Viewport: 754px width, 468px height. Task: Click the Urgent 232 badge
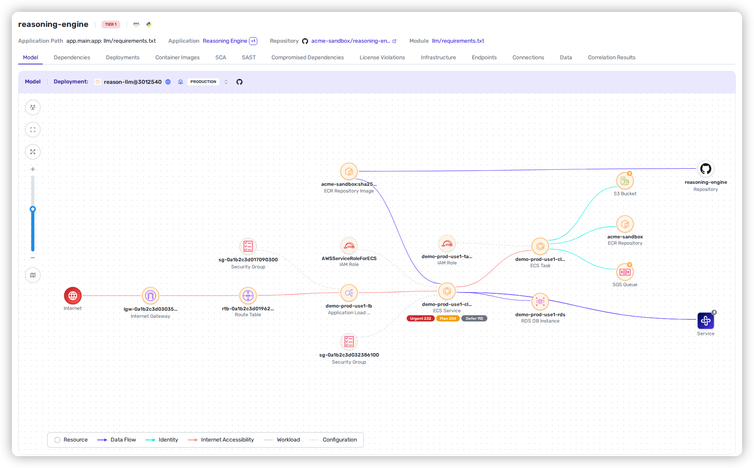[x=420, y=319]
